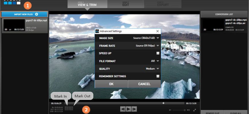Open the Step 3 Export tab
The height and width of the screenshot is (114, 249).
pos(163,4)
